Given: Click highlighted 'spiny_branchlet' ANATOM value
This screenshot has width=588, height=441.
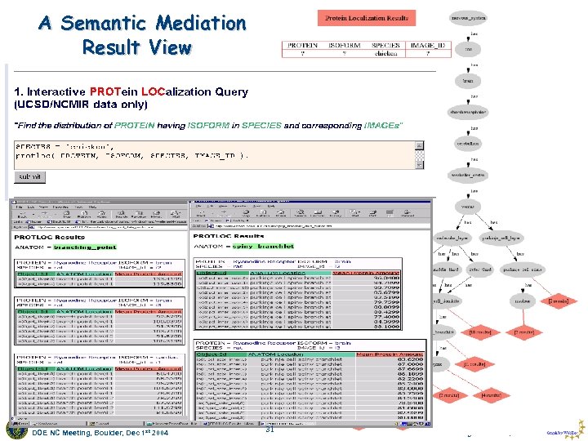Looking at the screenshot, I should pyautogui.click(x=263, y=247).
